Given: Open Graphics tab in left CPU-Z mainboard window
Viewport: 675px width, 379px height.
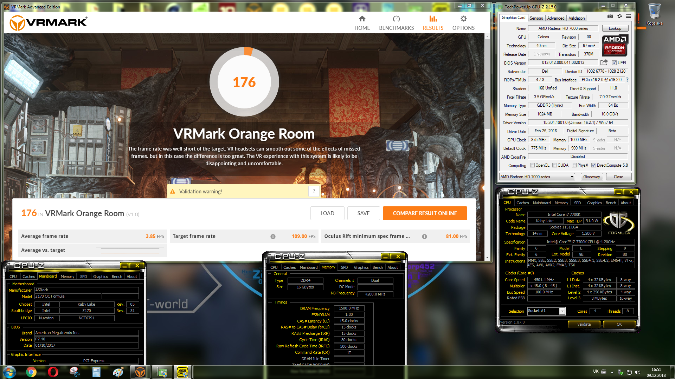Looking at the screenshot, I should tap(100, 277).
